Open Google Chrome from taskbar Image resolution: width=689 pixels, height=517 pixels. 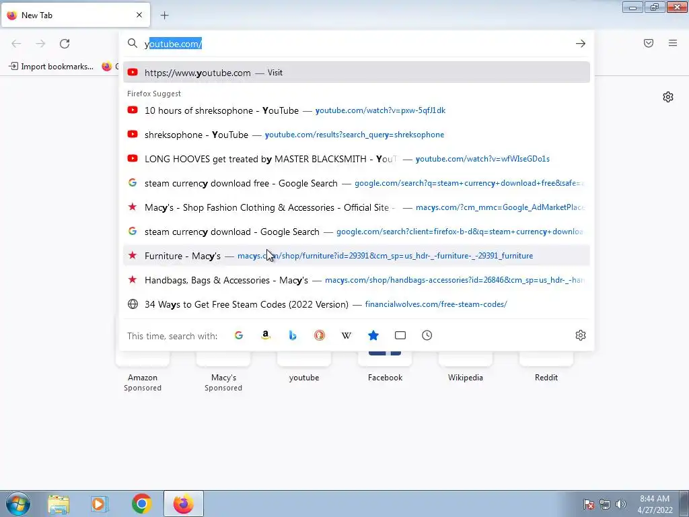141,504
